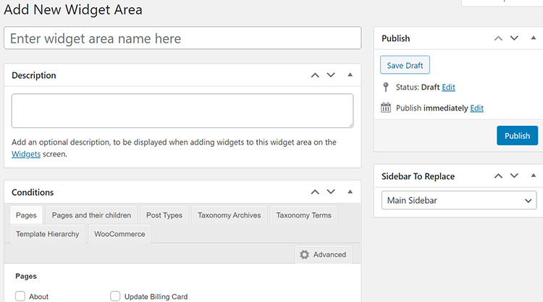Move Sidebar To Replace panel up
Image resolution: width=543 pixels, height=302 pixels.
click(498, 176)
